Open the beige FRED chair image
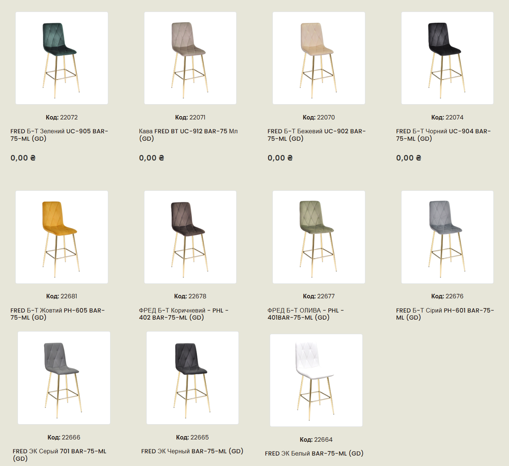509x466 pixels. coord(319,58)
